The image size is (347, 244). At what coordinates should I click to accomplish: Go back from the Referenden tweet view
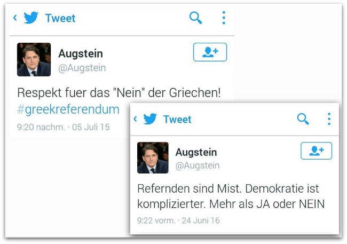[x=135, y=119]
